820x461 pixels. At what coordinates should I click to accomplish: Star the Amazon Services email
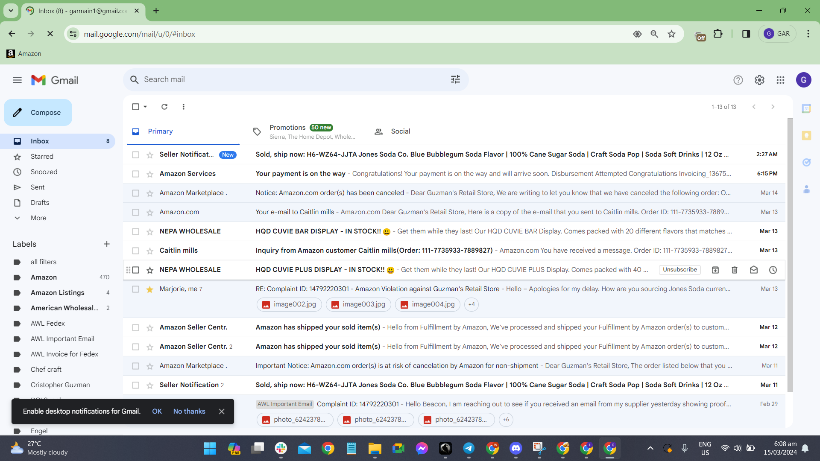[150, 174]
